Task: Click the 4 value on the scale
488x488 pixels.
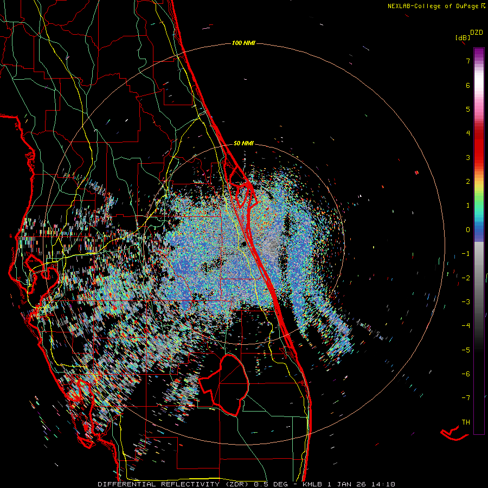Action: [x=468, y=133]
